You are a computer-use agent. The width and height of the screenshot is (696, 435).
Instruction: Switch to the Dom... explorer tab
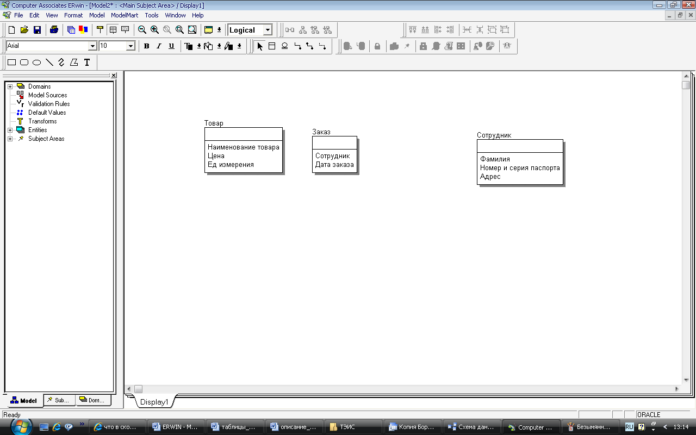click(x=93, y=400)
